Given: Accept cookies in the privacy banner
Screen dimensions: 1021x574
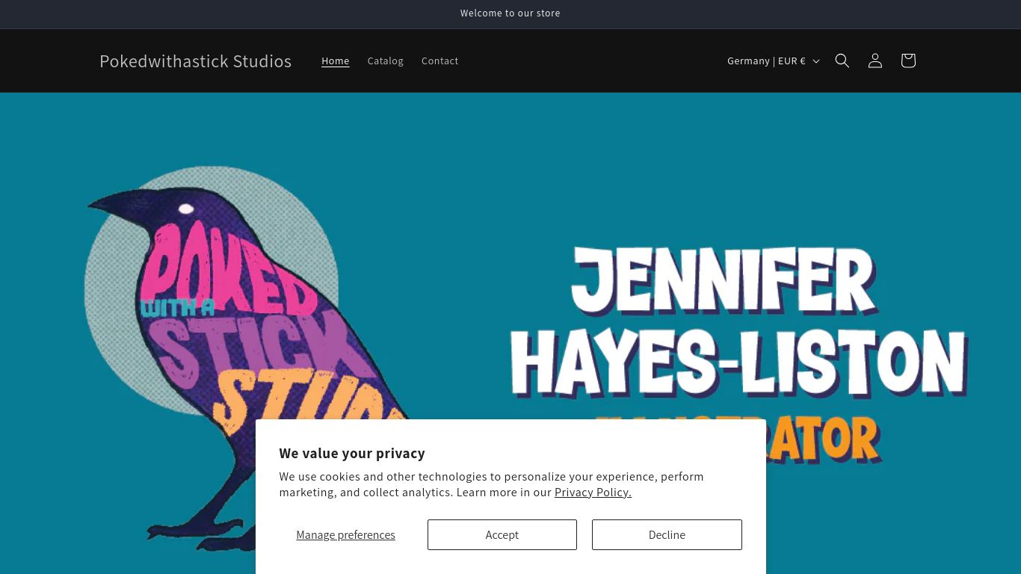Looking at the screenshot, I should click(502, 534).
